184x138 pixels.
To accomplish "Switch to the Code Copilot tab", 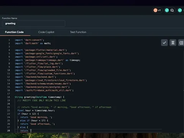I will point(46,32).
